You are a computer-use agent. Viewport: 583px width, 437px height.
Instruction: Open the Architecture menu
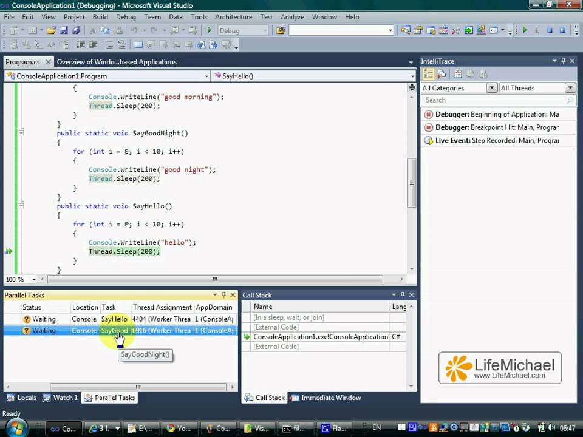click(233, 17)
